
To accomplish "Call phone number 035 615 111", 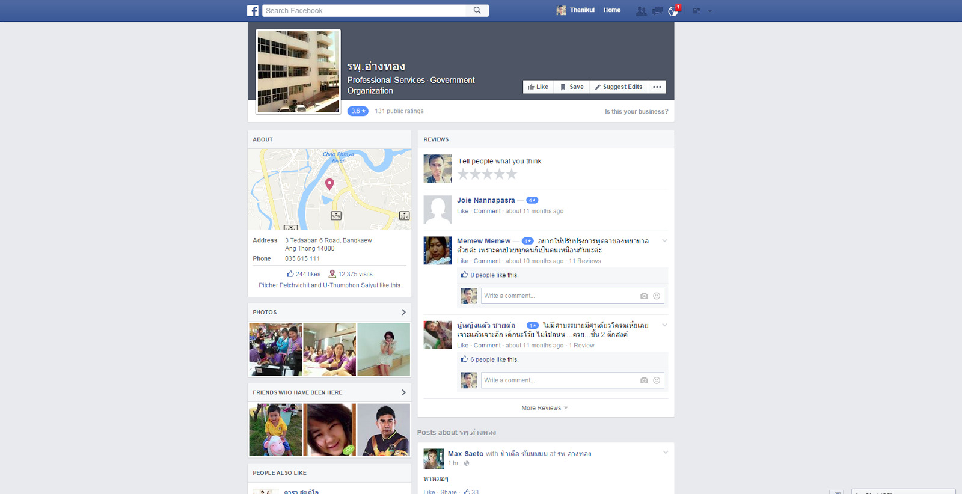I will (x=302, y=259).
